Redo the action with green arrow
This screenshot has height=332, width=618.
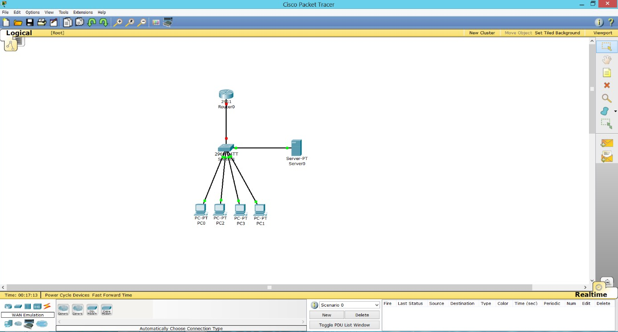104,22
